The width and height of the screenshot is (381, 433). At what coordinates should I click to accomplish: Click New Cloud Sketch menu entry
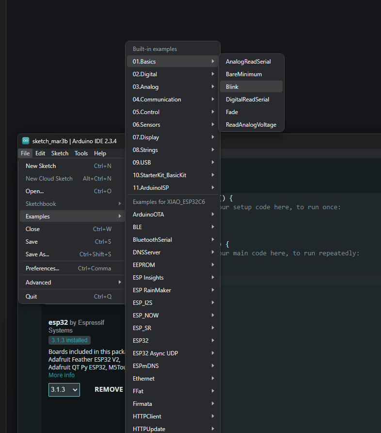[73, 179]
